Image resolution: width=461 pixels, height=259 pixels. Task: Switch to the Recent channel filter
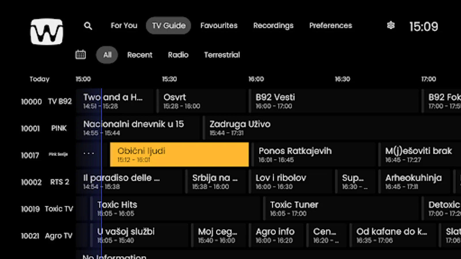click(x=140, y=55)
